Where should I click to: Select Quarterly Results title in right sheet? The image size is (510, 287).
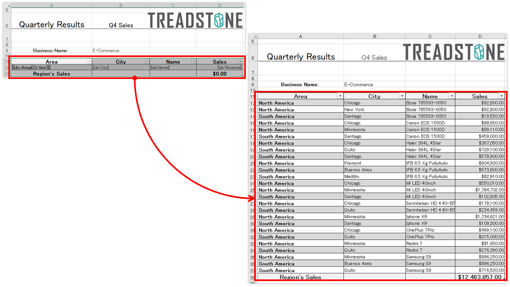pos(301,57)
